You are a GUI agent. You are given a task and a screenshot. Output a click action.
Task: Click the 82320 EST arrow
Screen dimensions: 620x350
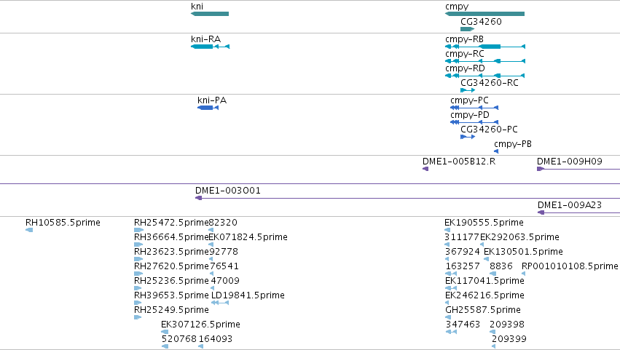click(211, 230)
